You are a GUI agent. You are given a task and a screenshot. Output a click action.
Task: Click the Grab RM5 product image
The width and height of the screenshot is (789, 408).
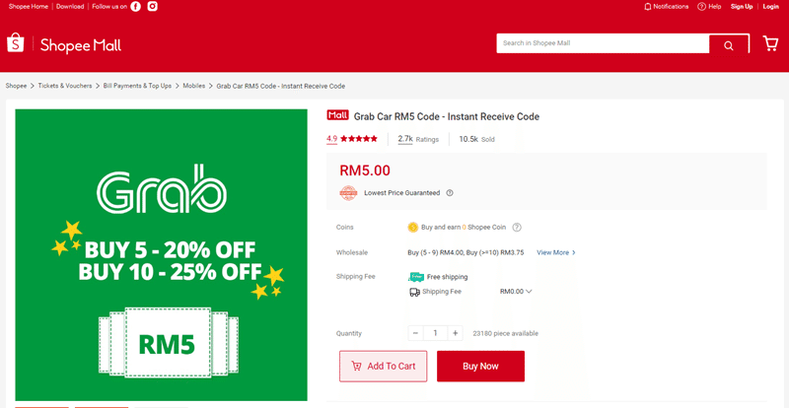point(161,254)
